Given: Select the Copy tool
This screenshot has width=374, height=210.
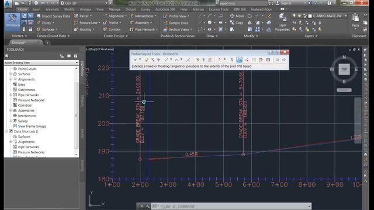Looking at the screenshot, I should point(236,23).
